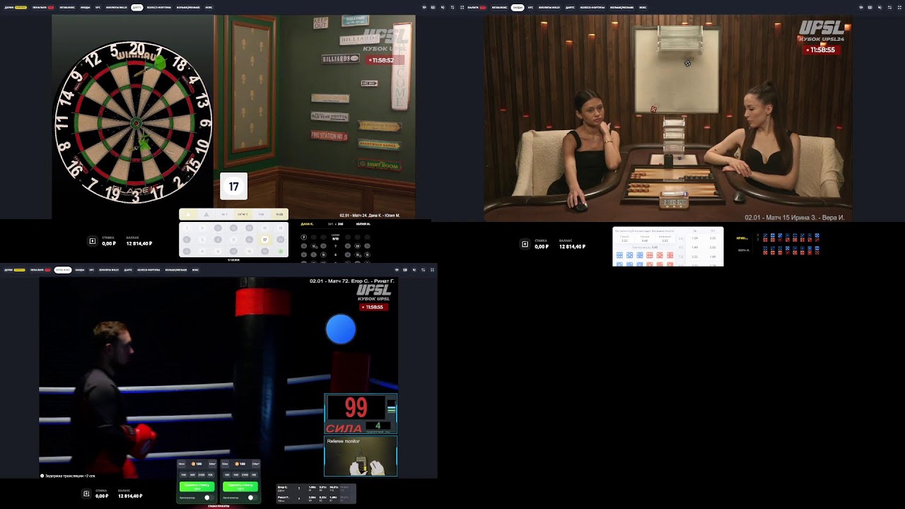
Task: Click ДАНА К. player name in Darts stats
Action: [307, 224]
